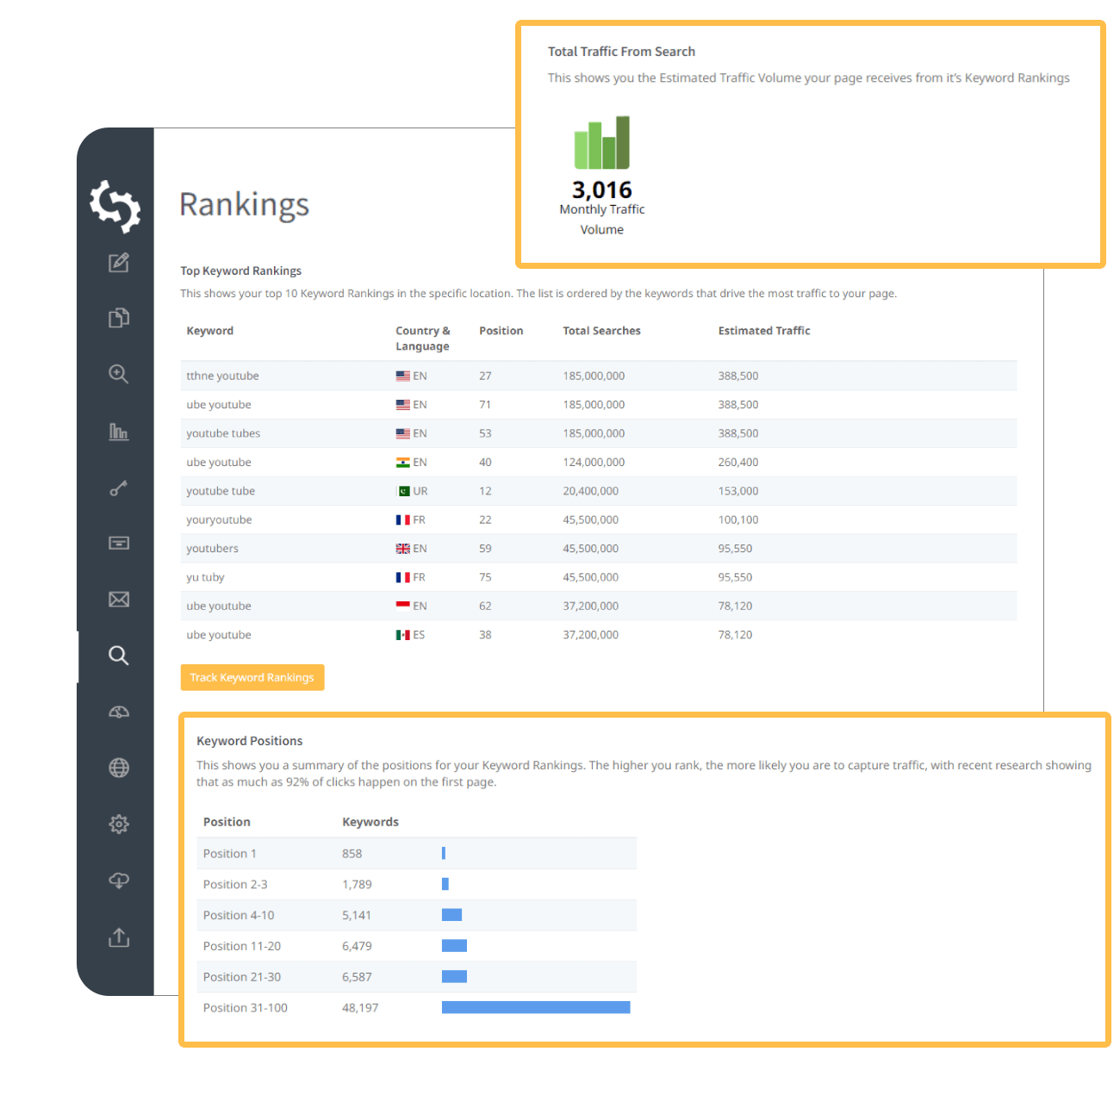The height and width of the screenshot is (1120, 1120).
Task: Click the keyword row youtube tube
Action: (x=221, y=490)
